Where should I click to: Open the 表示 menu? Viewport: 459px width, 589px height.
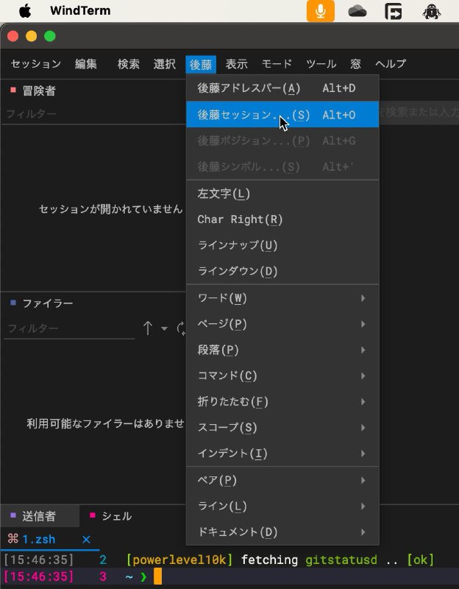tap(236, 64)
